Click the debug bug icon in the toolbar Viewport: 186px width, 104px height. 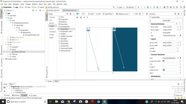pos(148,7)
